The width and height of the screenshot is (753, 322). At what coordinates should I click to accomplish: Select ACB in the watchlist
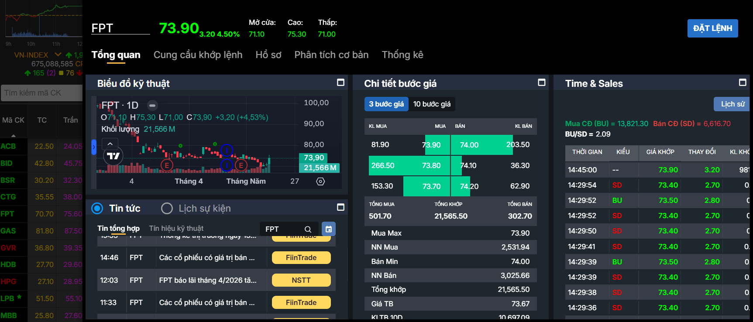(8, 146)
